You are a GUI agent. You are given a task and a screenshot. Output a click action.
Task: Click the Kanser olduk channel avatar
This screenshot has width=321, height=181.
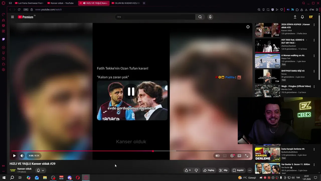point(13,170)
